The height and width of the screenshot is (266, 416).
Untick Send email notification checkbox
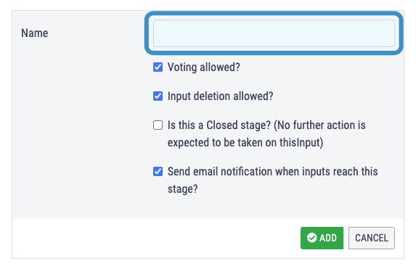(158, 172)
